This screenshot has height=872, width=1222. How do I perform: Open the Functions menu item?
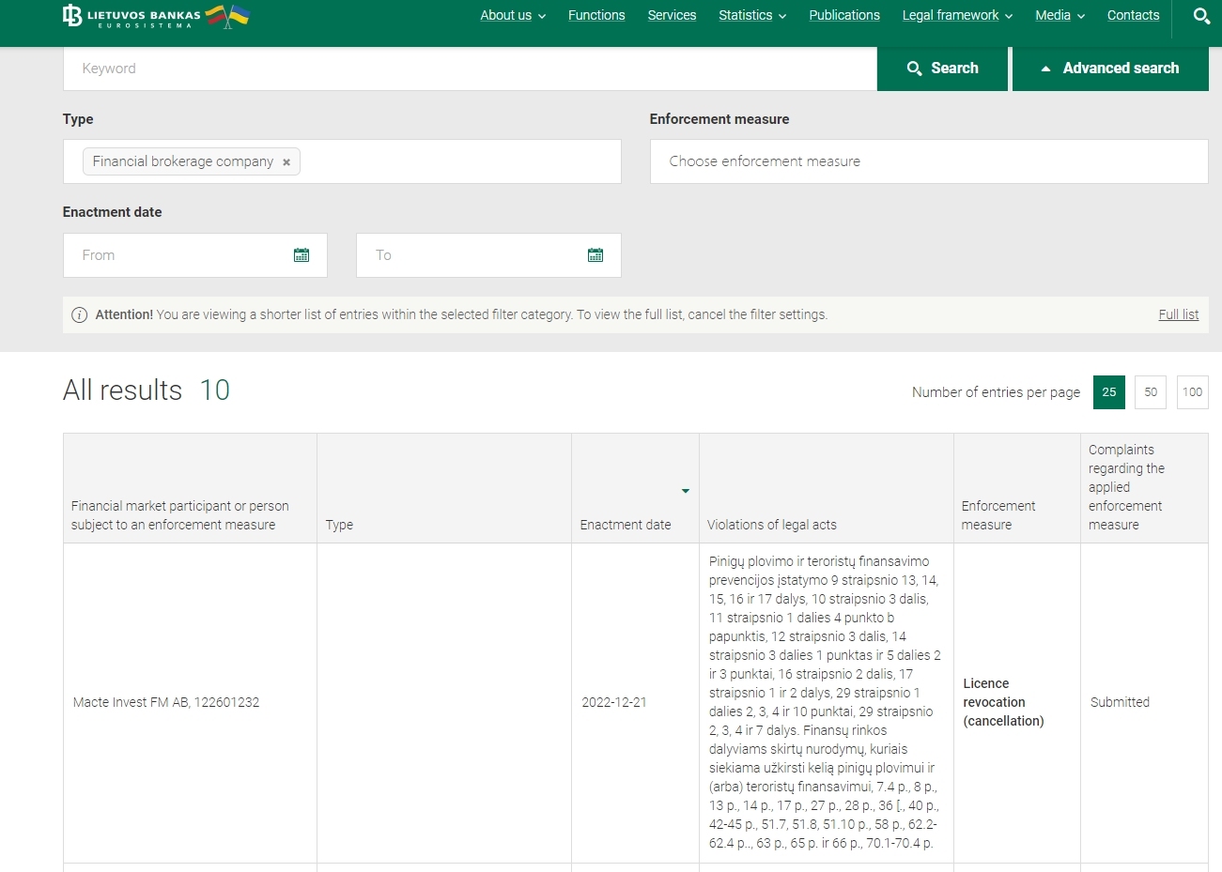[596, 16]
